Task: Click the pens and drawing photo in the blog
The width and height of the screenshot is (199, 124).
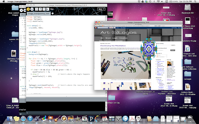Action: (126, 65)
